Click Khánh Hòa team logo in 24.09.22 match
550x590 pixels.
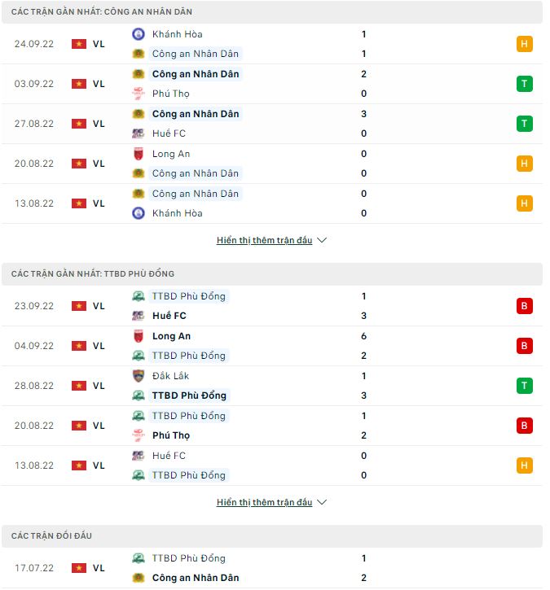pyautogui.click(x=139, y=34)
